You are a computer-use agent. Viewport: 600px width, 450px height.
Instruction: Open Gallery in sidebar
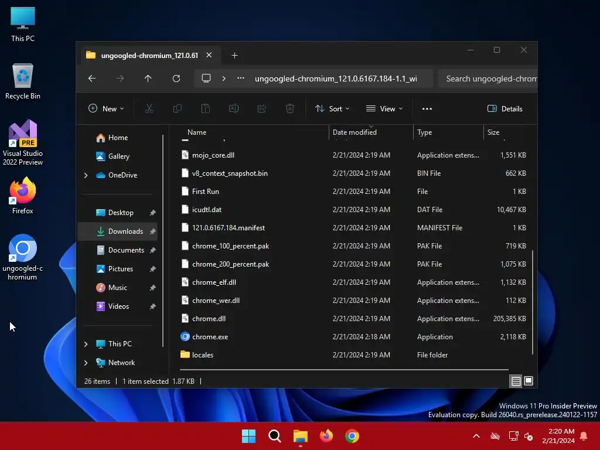pos(118,156)
